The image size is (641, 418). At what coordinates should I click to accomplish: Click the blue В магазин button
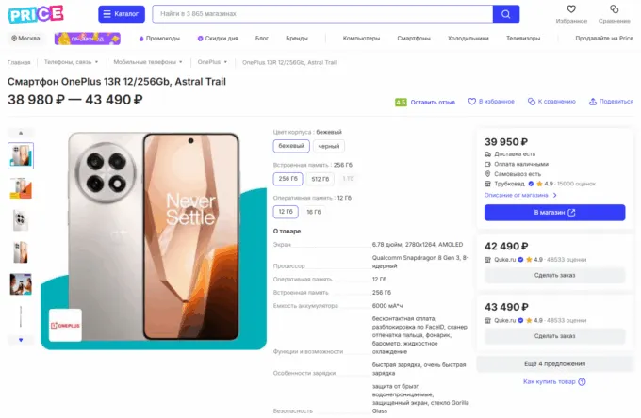click(554, 213)
